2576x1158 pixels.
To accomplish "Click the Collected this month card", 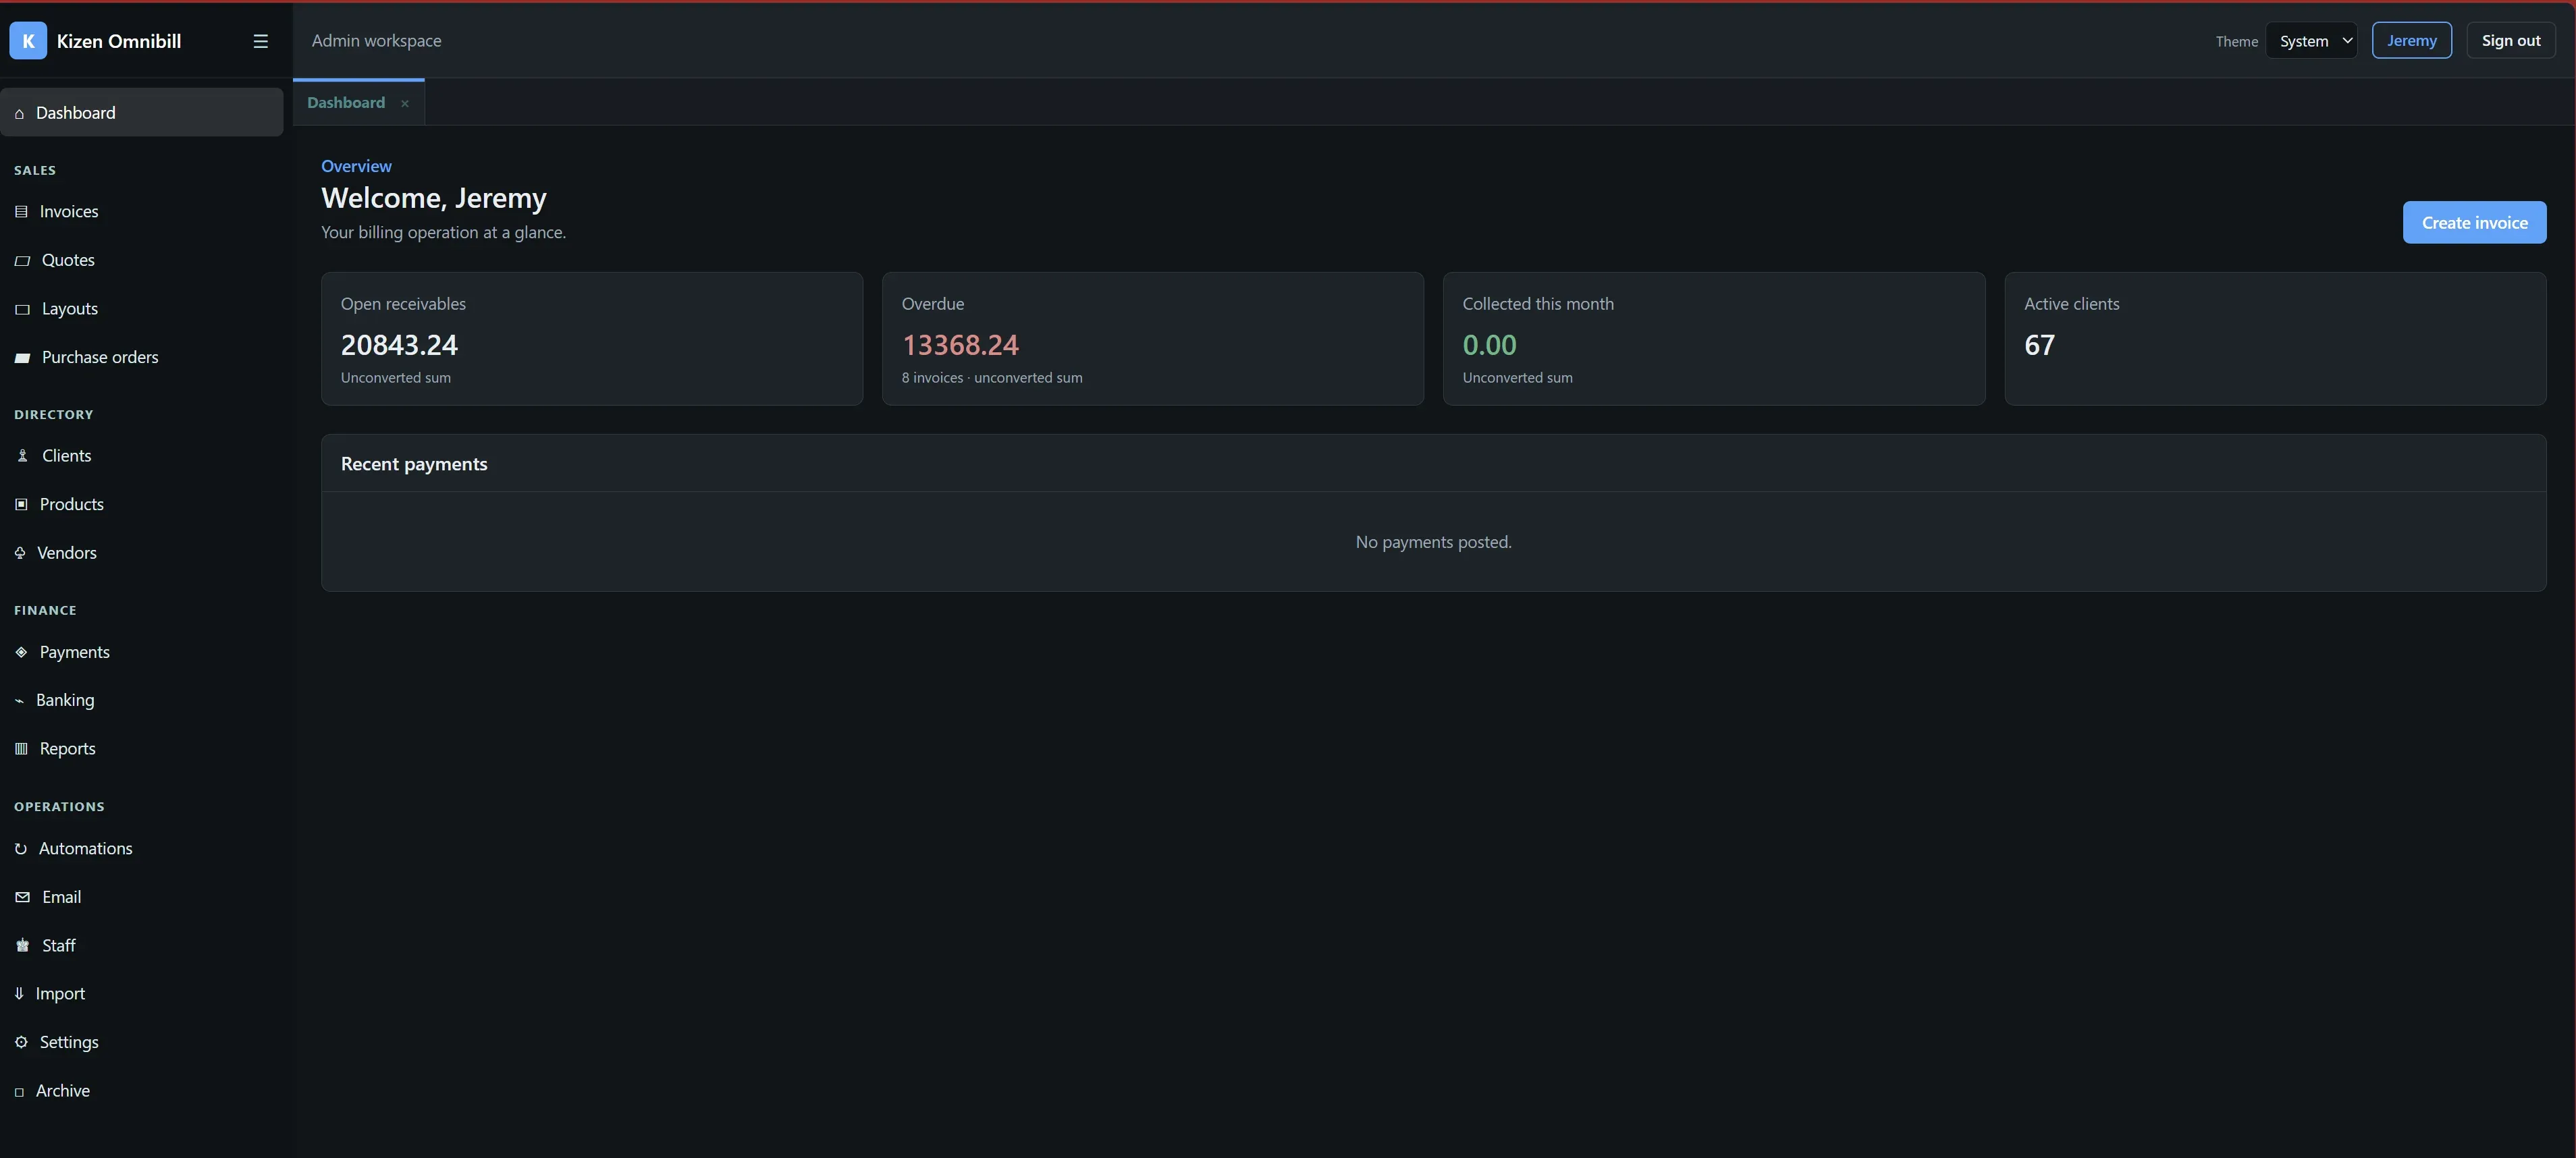I will click(x=1714, y=339).
